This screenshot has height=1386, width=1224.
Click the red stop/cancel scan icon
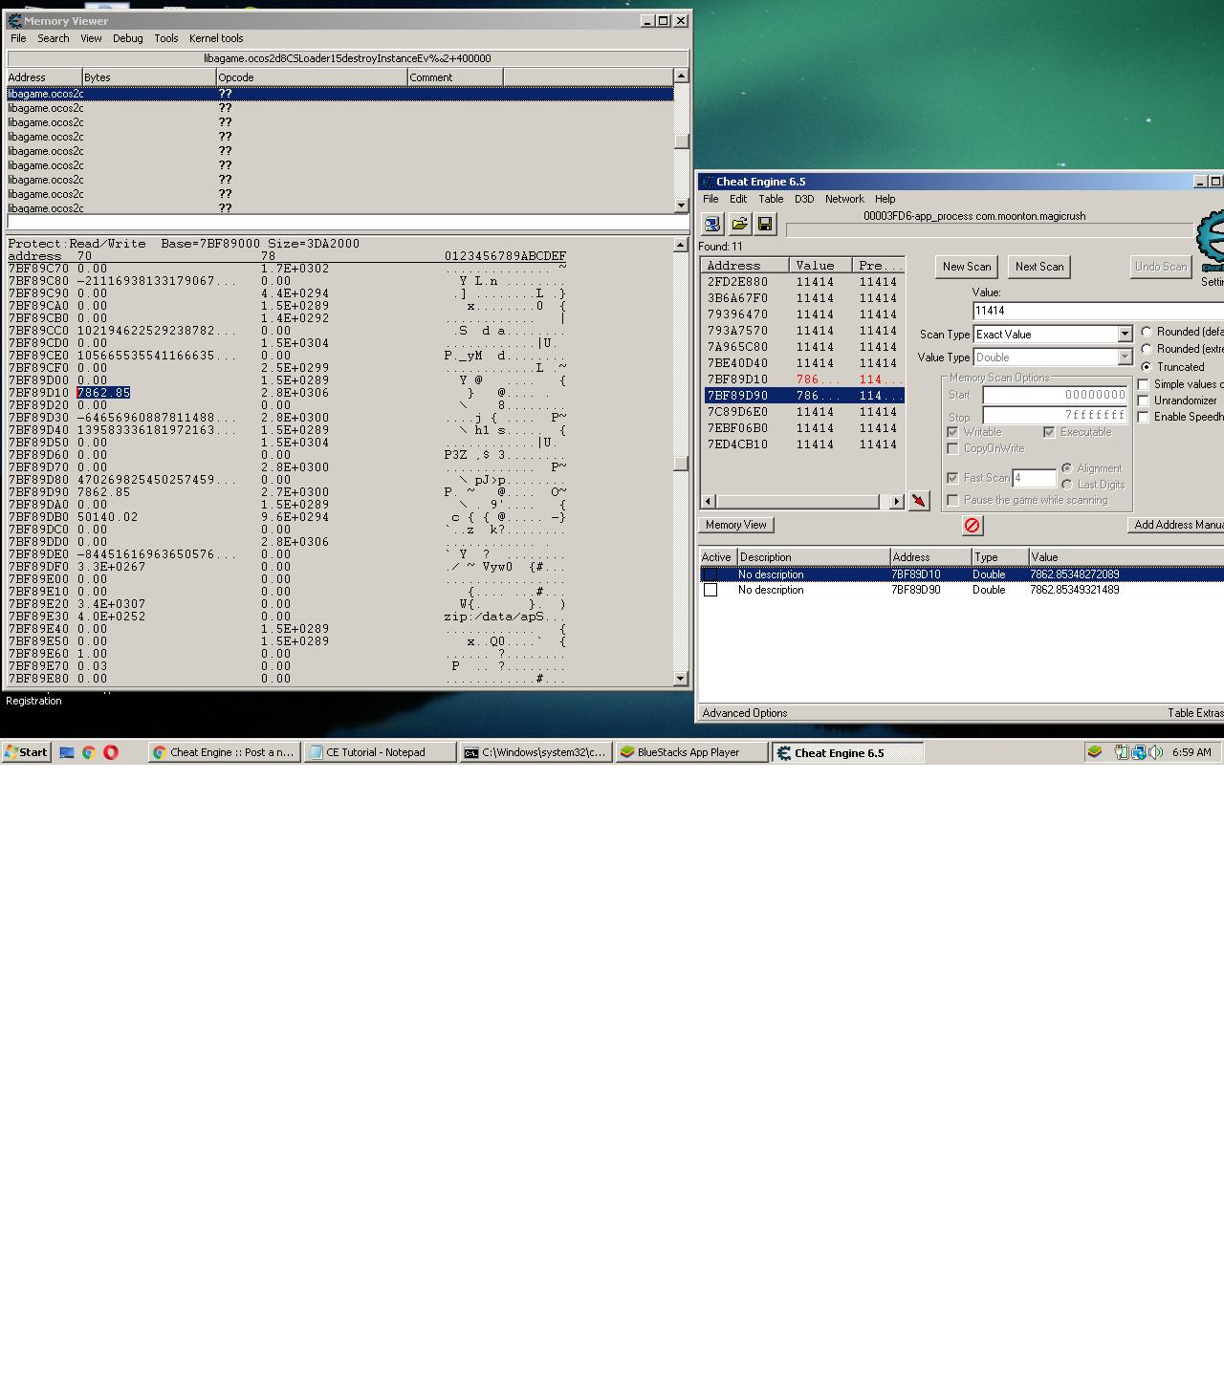pos(972,525)
